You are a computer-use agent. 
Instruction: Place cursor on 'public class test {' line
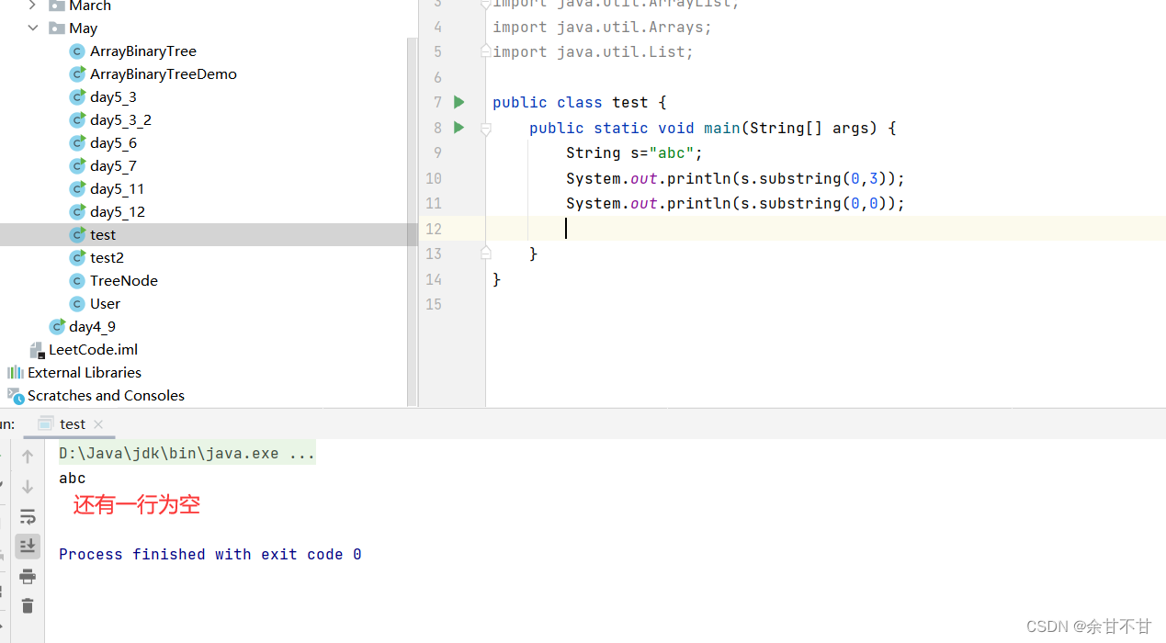579,103
